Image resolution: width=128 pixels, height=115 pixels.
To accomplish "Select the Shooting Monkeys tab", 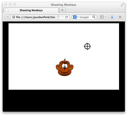I will [31, 10].
